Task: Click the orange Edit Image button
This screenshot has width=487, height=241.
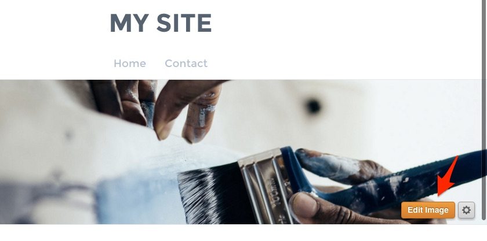Action: point(428,210)
